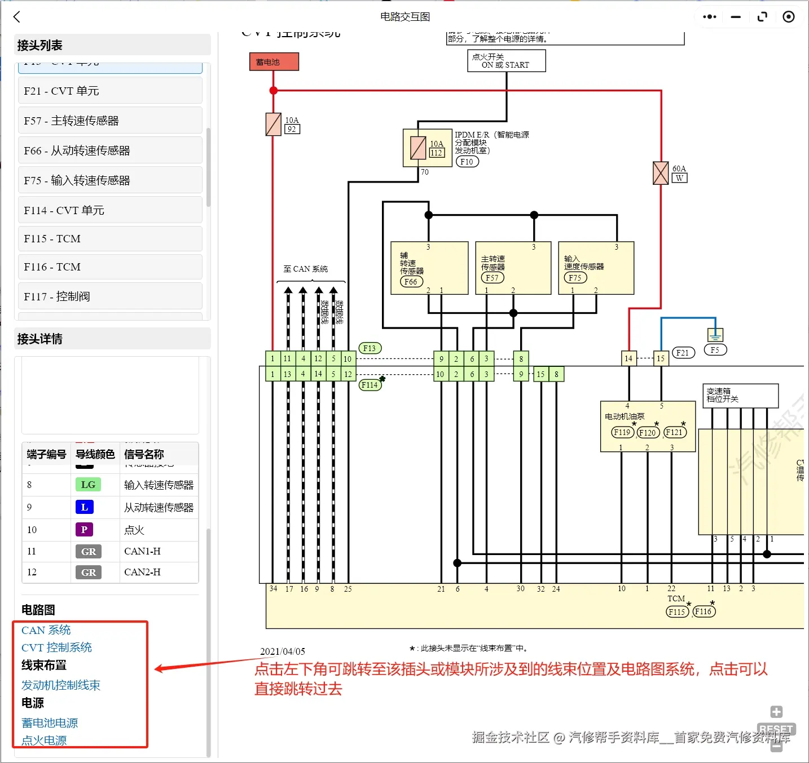Jump to 发动机控制线束 harness layout
This screenshot has height=763, width=809.
[60, 685]
